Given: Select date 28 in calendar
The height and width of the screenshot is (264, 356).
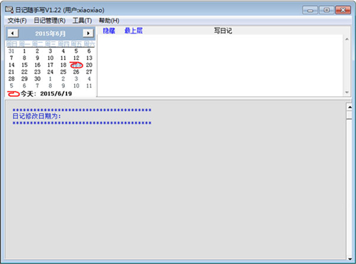Looking at the screenshot, I should [11, 79].
